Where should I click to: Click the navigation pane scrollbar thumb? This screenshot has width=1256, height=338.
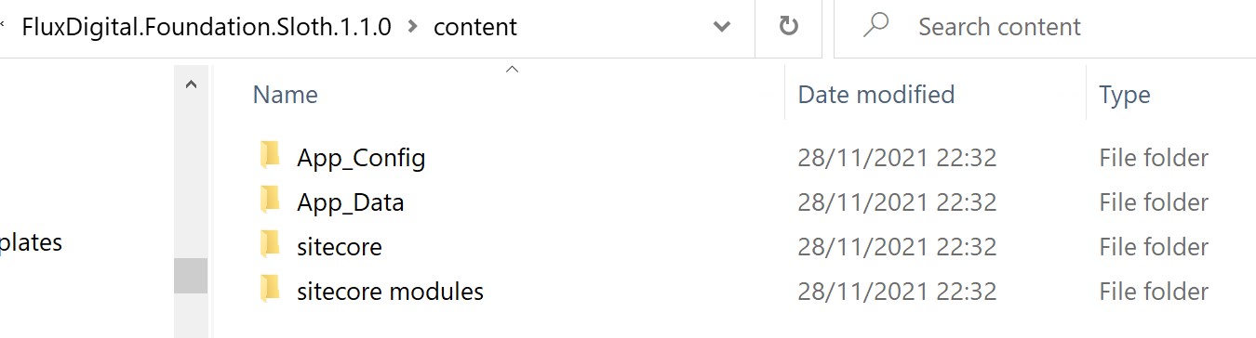coord(191,277)
